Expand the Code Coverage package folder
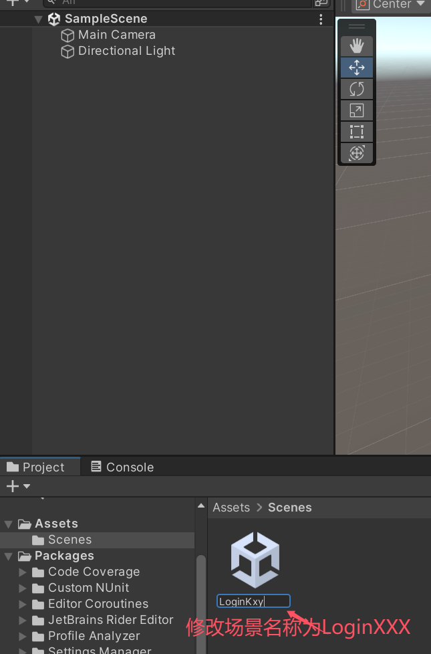 tap(23, 572)
